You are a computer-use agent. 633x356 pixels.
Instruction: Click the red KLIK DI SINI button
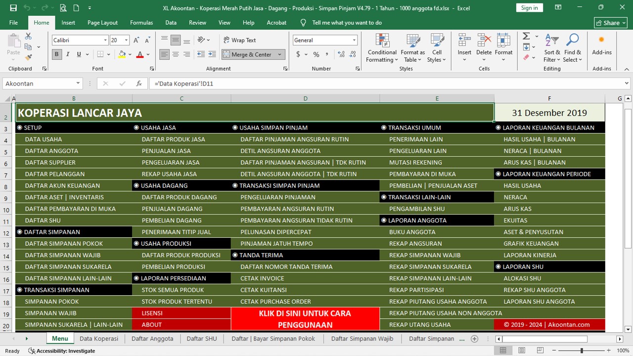[305, 319]
